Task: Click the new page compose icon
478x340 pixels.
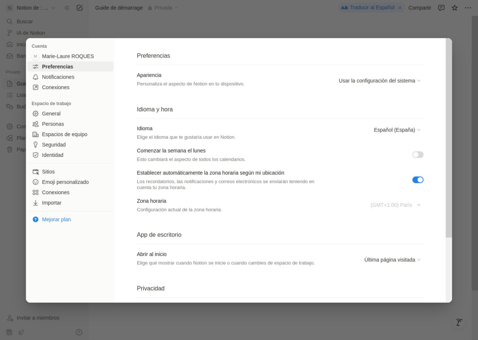Action: [x=80, y=8]
